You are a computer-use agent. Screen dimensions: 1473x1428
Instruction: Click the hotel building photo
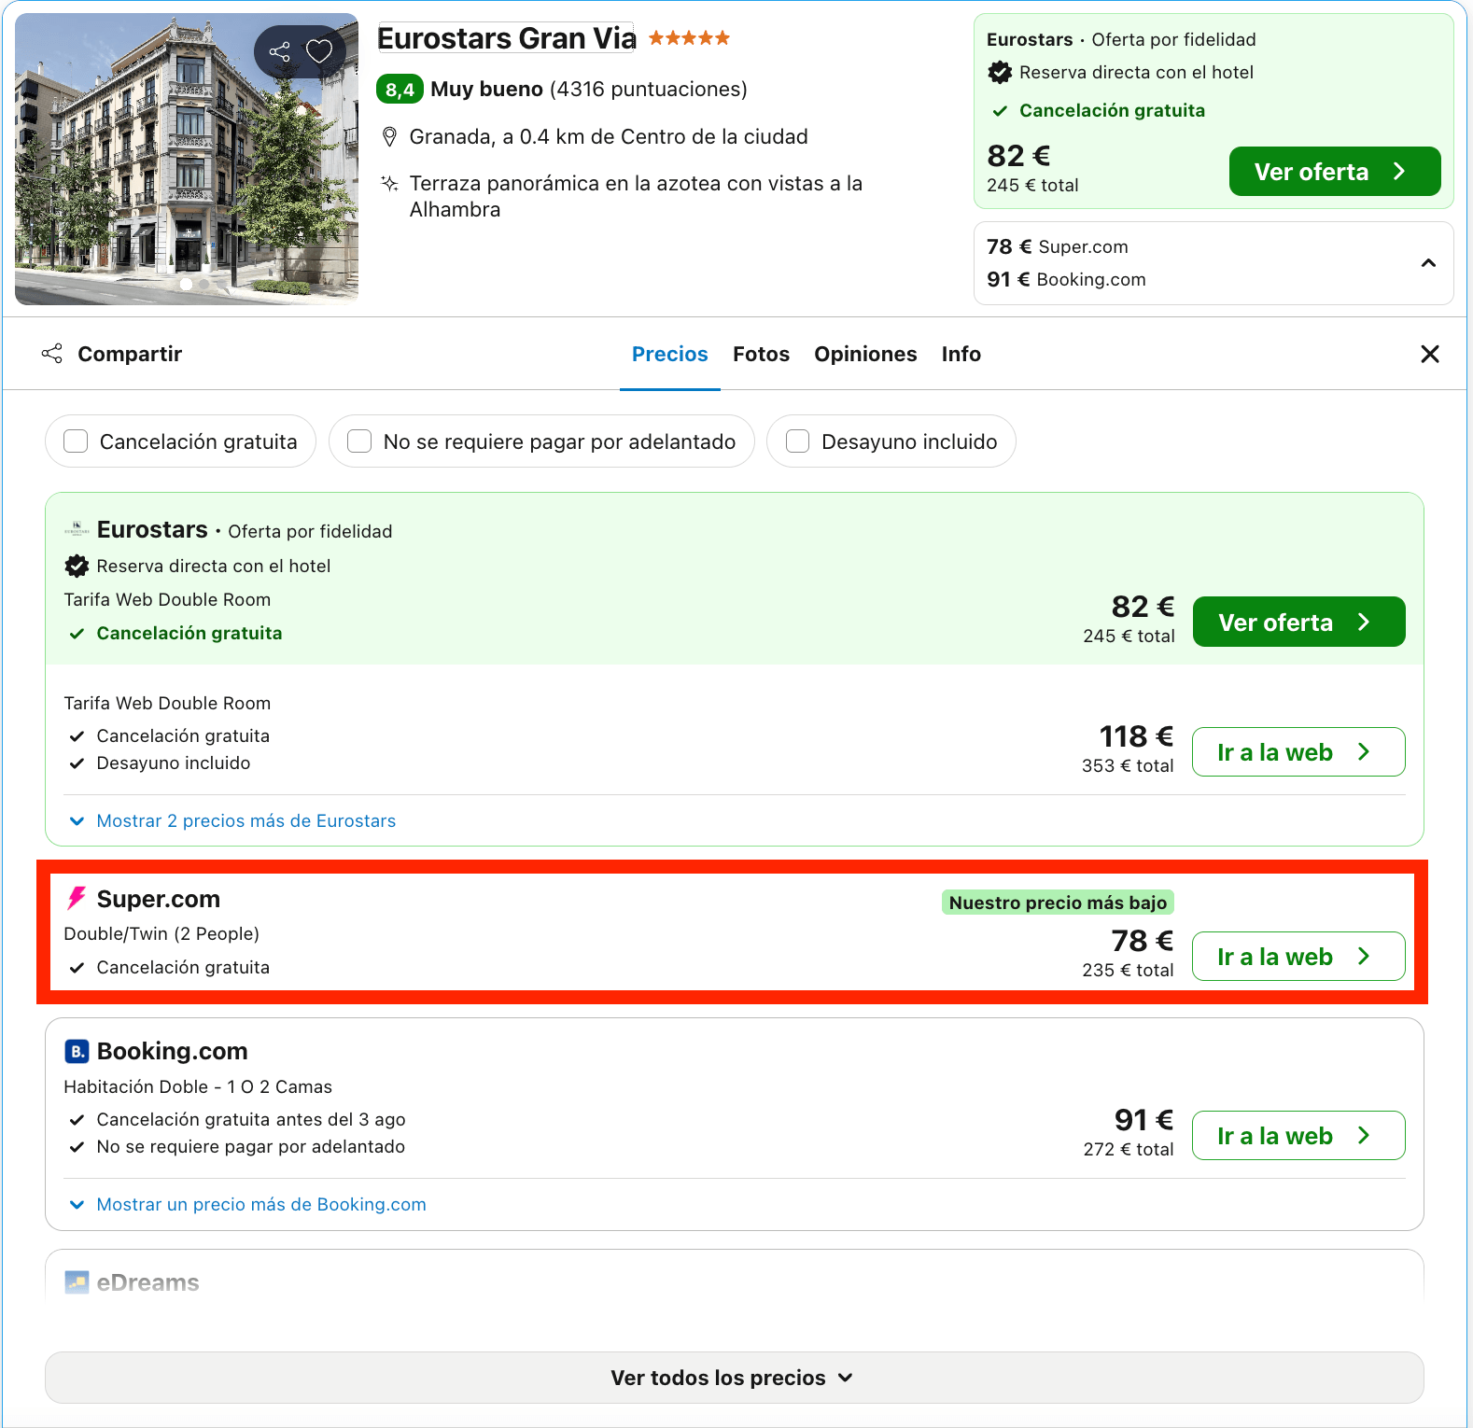click(187, 159)
